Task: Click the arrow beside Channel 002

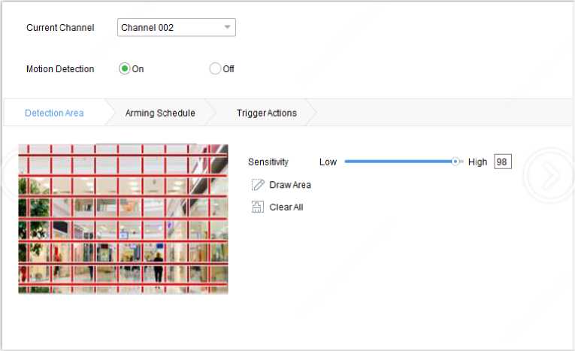Action: 227,28
